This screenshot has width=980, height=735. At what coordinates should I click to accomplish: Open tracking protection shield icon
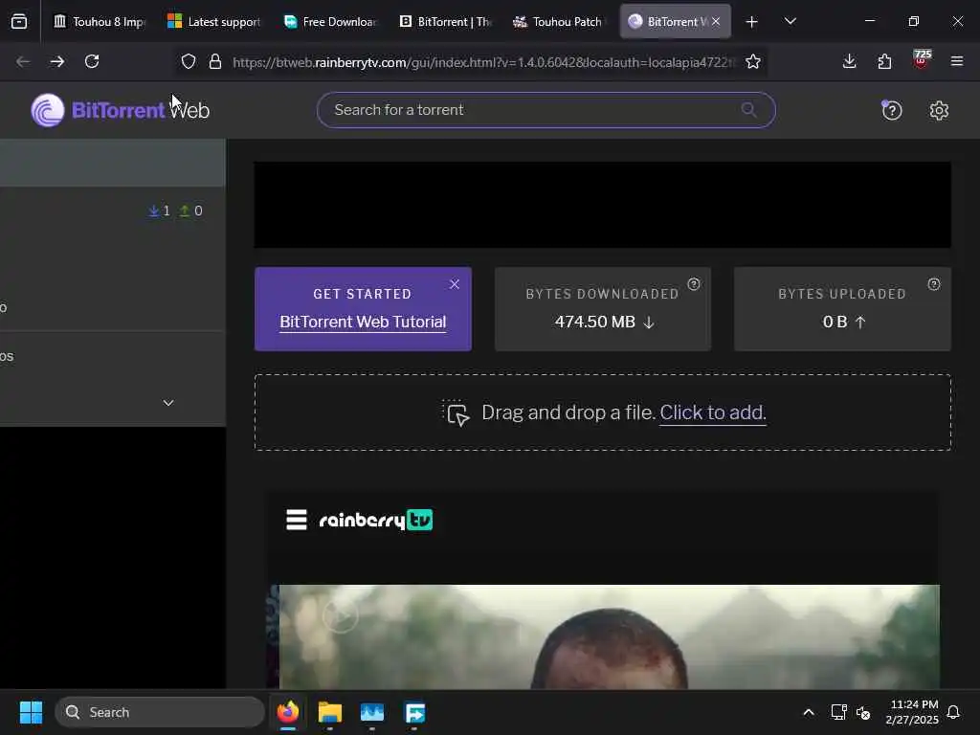[189, 61]
